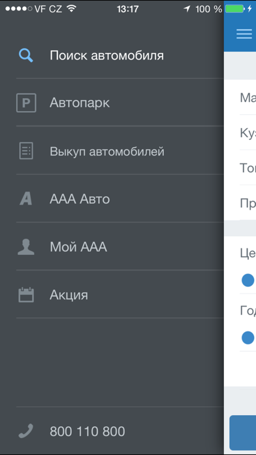256x455 pixels.
Task: Tap the battery indicator in status bar
Action: [235, 9]
